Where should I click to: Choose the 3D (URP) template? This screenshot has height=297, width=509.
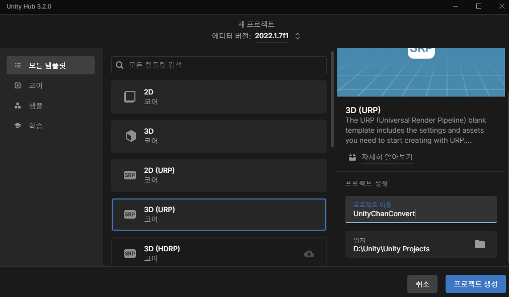219,215
